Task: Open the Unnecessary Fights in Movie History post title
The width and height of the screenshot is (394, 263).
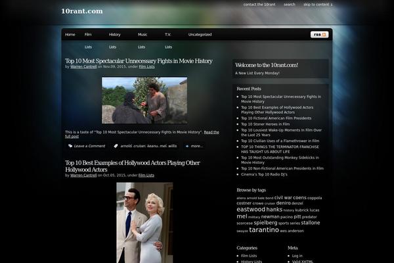Action: pos(139,61)
